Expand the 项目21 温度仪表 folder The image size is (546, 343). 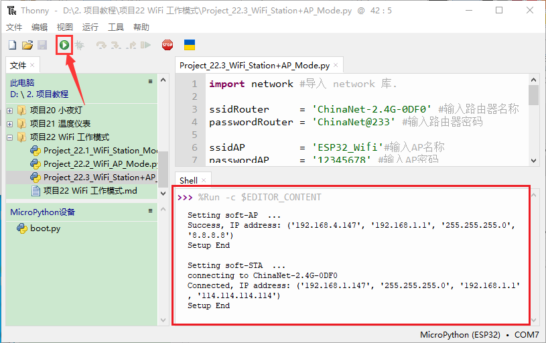tap(10, 124)
